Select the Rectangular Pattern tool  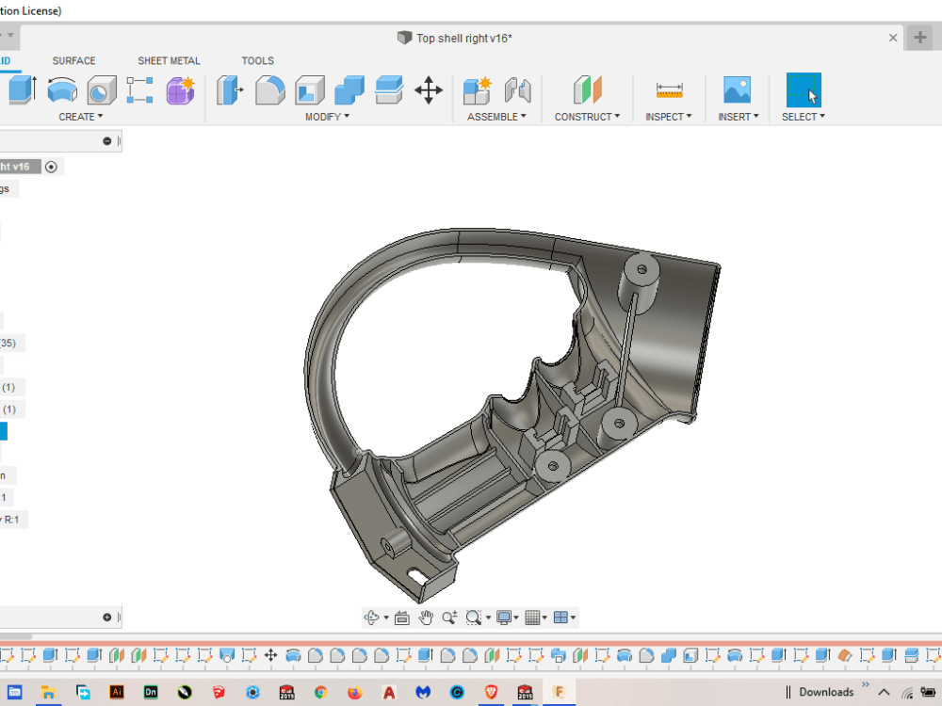click(140, 90)
